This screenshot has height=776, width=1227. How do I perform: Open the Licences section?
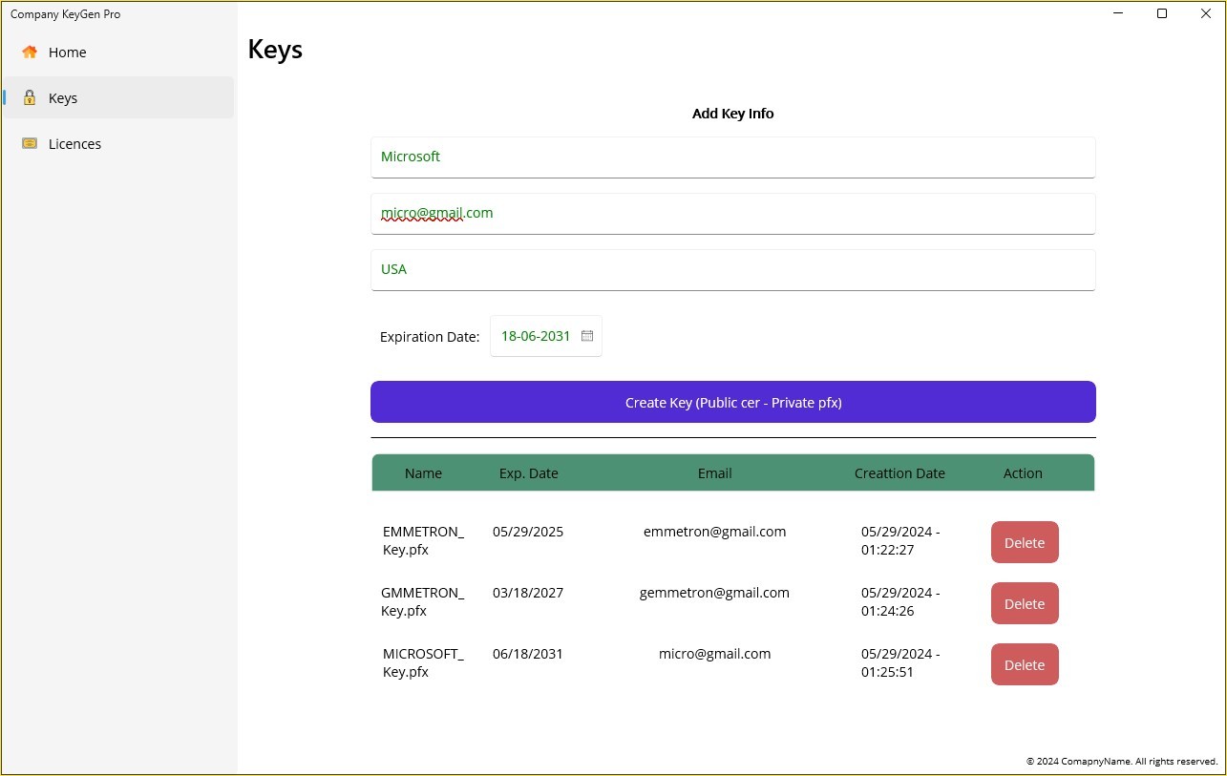pos(118,143)
